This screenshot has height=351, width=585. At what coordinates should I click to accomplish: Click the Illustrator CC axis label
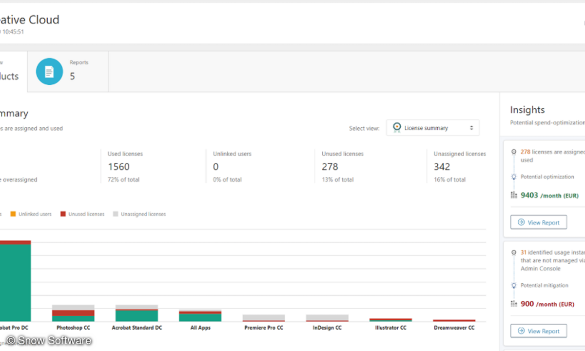tap(390, 328)
